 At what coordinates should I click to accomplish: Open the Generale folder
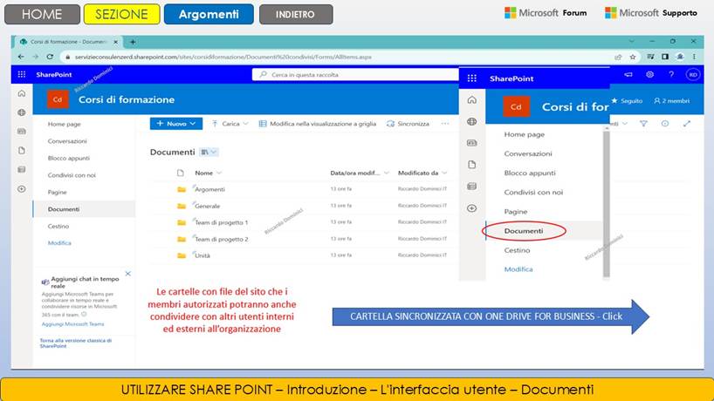click(207, 206)
